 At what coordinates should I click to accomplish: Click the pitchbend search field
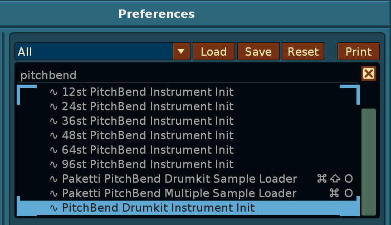point(184,75)
